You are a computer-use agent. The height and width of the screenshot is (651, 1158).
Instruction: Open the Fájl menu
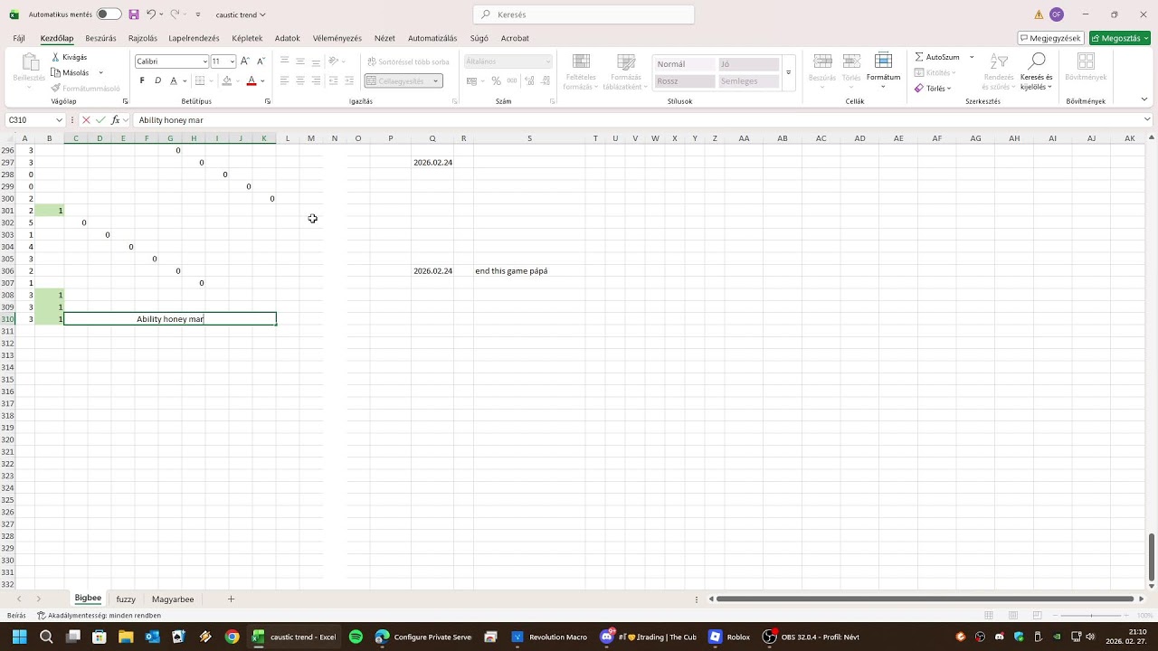tap(19, 38)
